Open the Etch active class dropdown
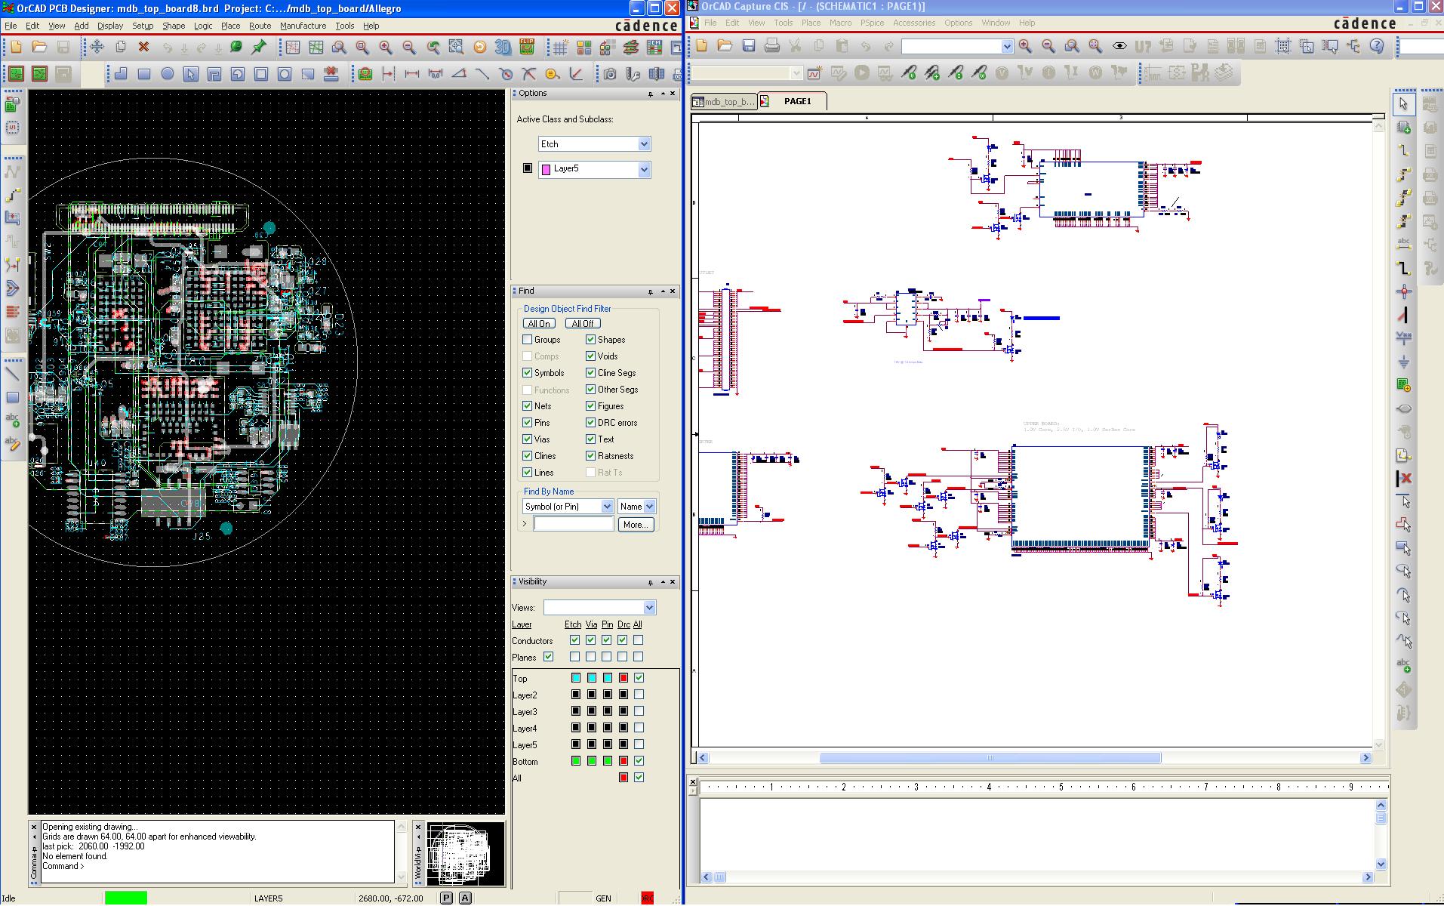Screen dimensions: 1444x906 coord(644,144)
